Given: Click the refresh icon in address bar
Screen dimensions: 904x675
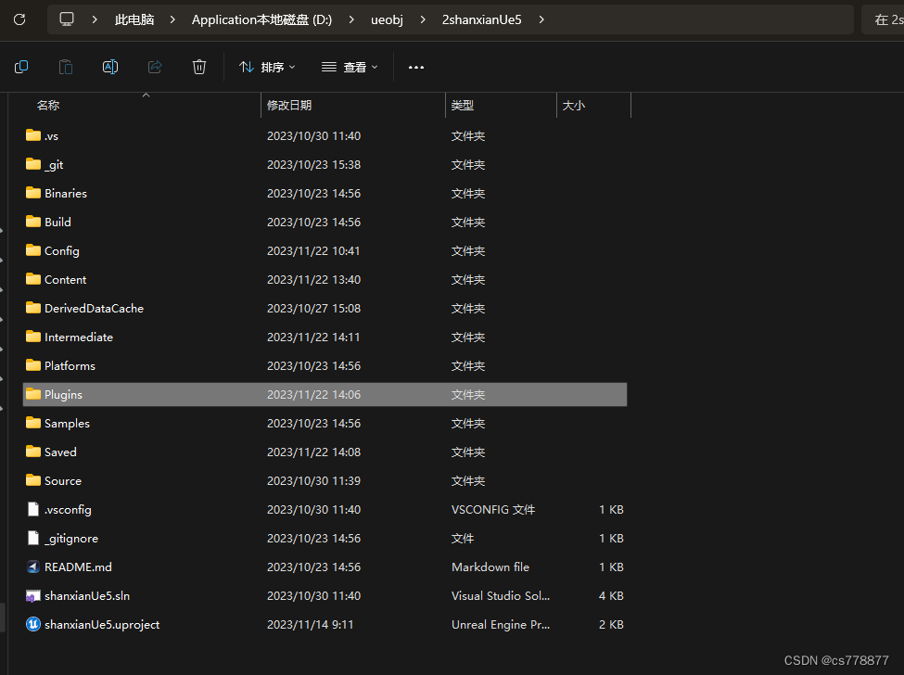Looking at the screenshot, I should pos(19,19).
